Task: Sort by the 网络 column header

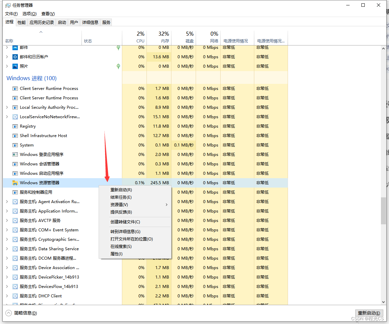Action: point(208,38)
